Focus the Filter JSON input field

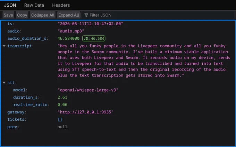(x=158, y=15)
